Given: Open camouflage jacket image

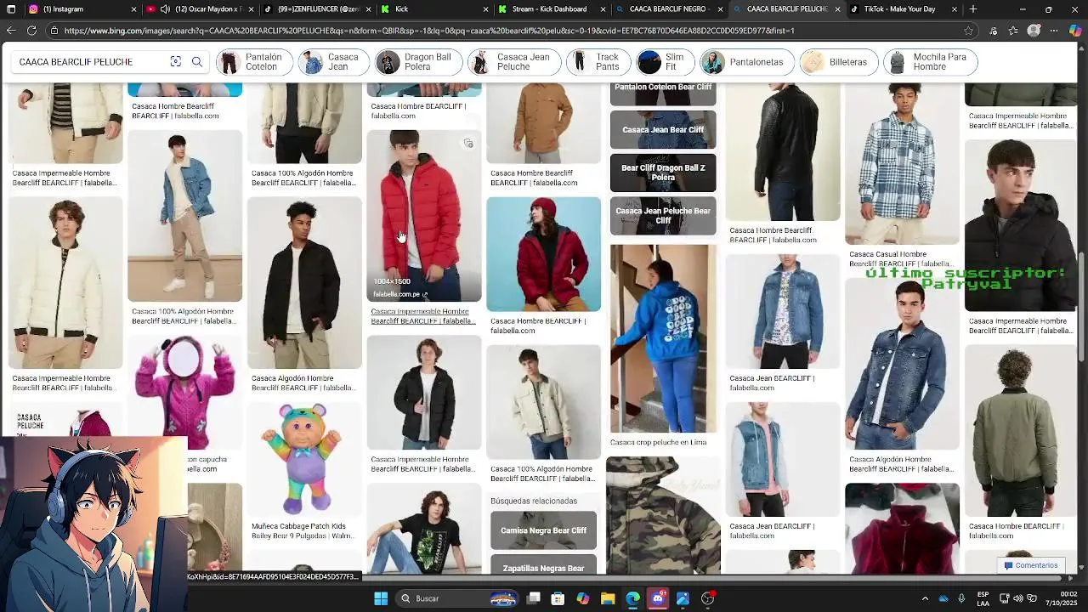Looking at the screenshot, I should click(663, 515).
